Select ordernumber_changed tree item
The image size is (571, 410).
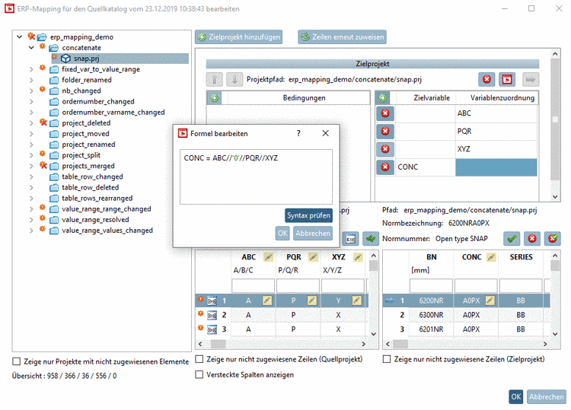coord(98,101)
